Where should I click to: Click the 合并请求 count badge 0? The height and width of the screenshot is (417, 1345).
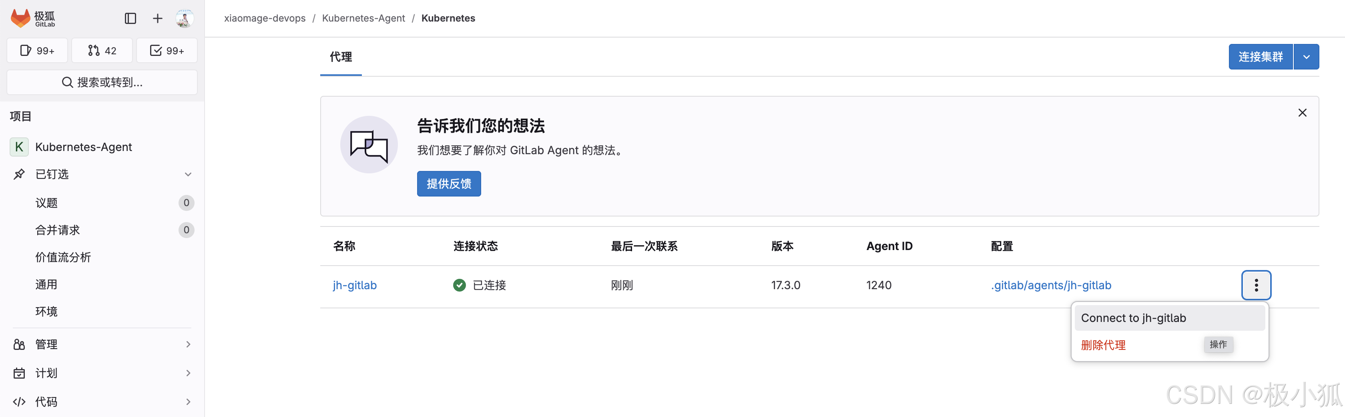point(187,230)
